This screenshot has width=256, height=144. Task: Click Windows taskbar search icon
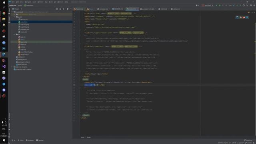pos(4,8)
